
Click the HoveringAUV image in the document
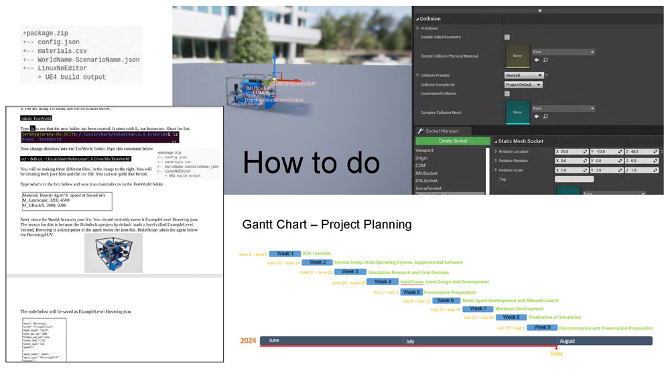[x=113, y=253]
